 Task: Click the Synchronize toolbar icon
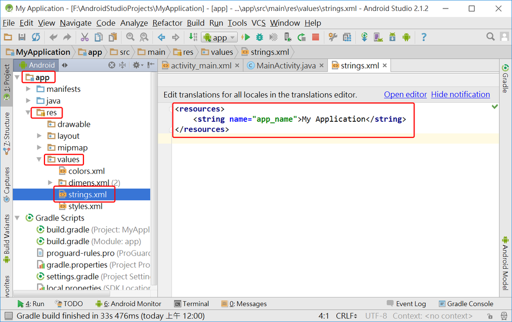[36, 37]
